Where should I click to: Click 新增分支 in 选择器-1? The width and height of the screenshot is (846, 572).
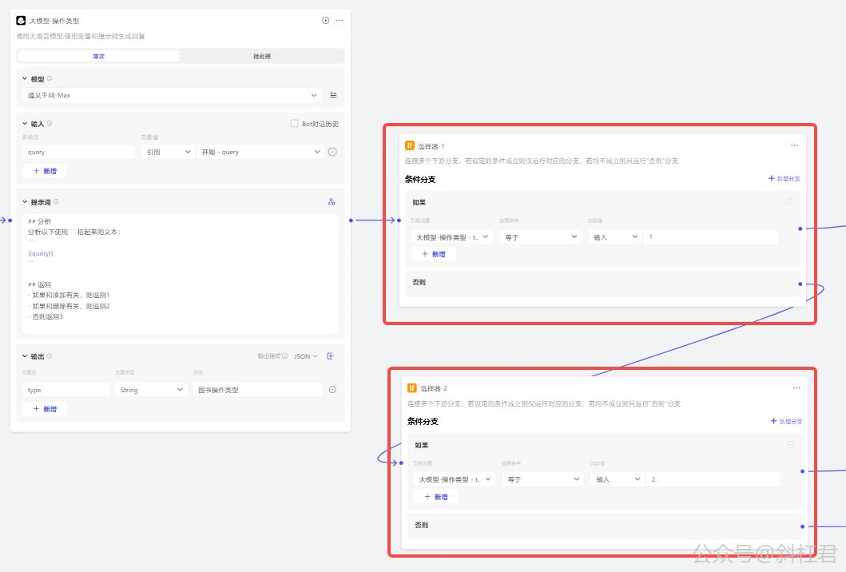click(x=784, y=179)
